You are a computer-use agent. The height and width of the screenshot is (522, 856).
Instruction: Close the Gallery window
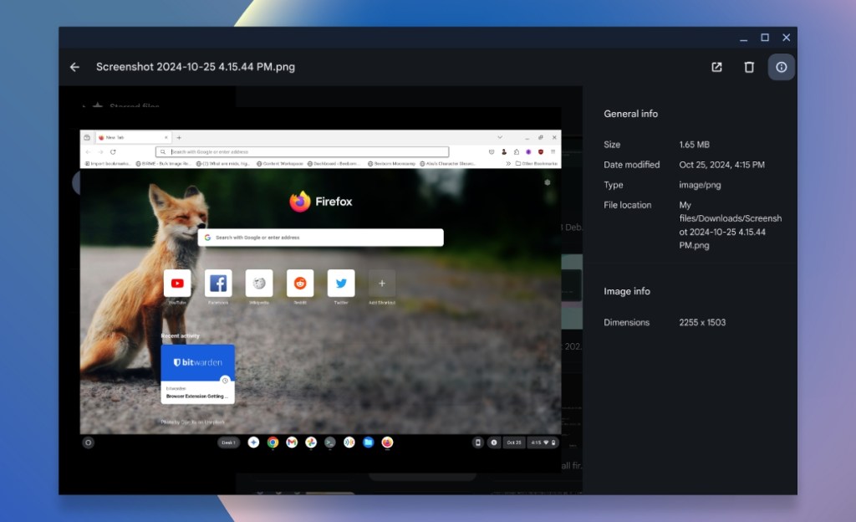[x=786, y=38]
